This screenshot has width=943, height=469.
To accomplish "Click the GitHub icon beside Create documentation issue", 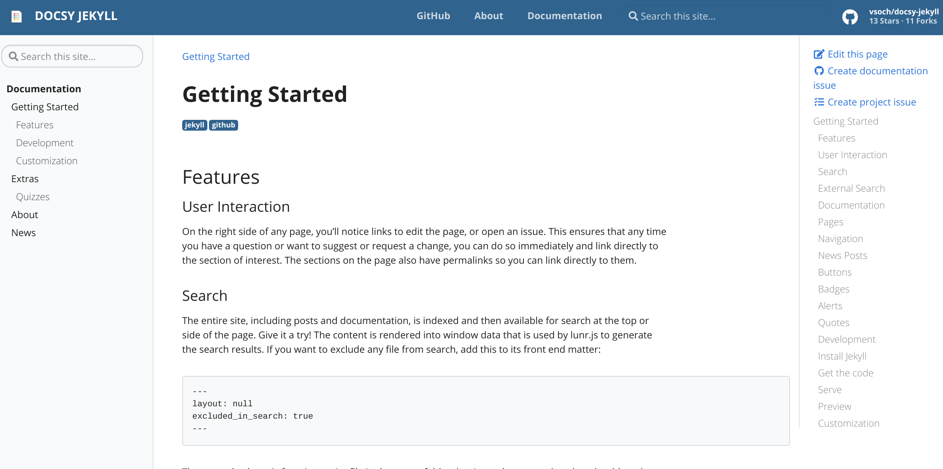I will [x=819, y=71].
